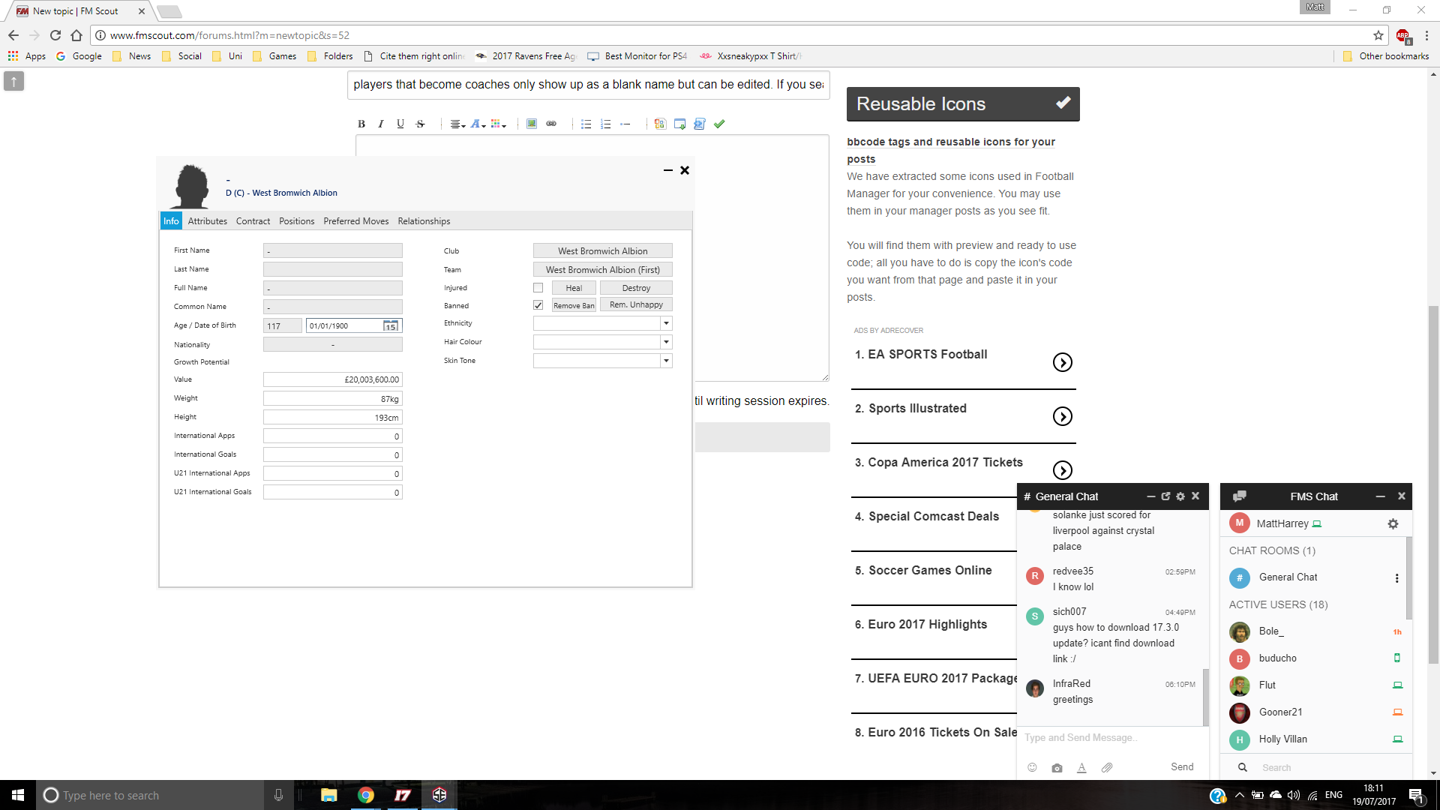
Task: Open chat with user Bole_
Action: pos(1271,631)
